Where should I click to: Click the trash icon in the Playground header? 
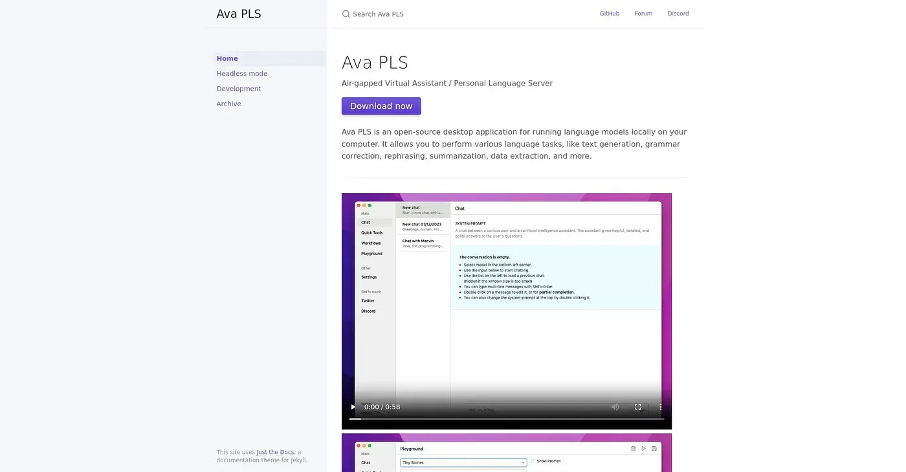pyautogui.click(x=633, y=448)
